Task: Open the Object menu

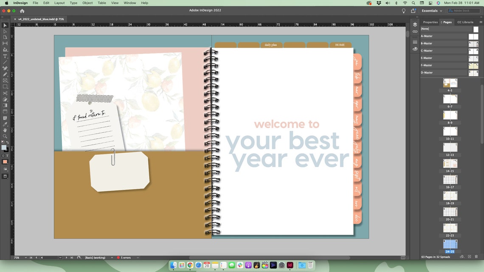Action: click(x=87, y=3)
